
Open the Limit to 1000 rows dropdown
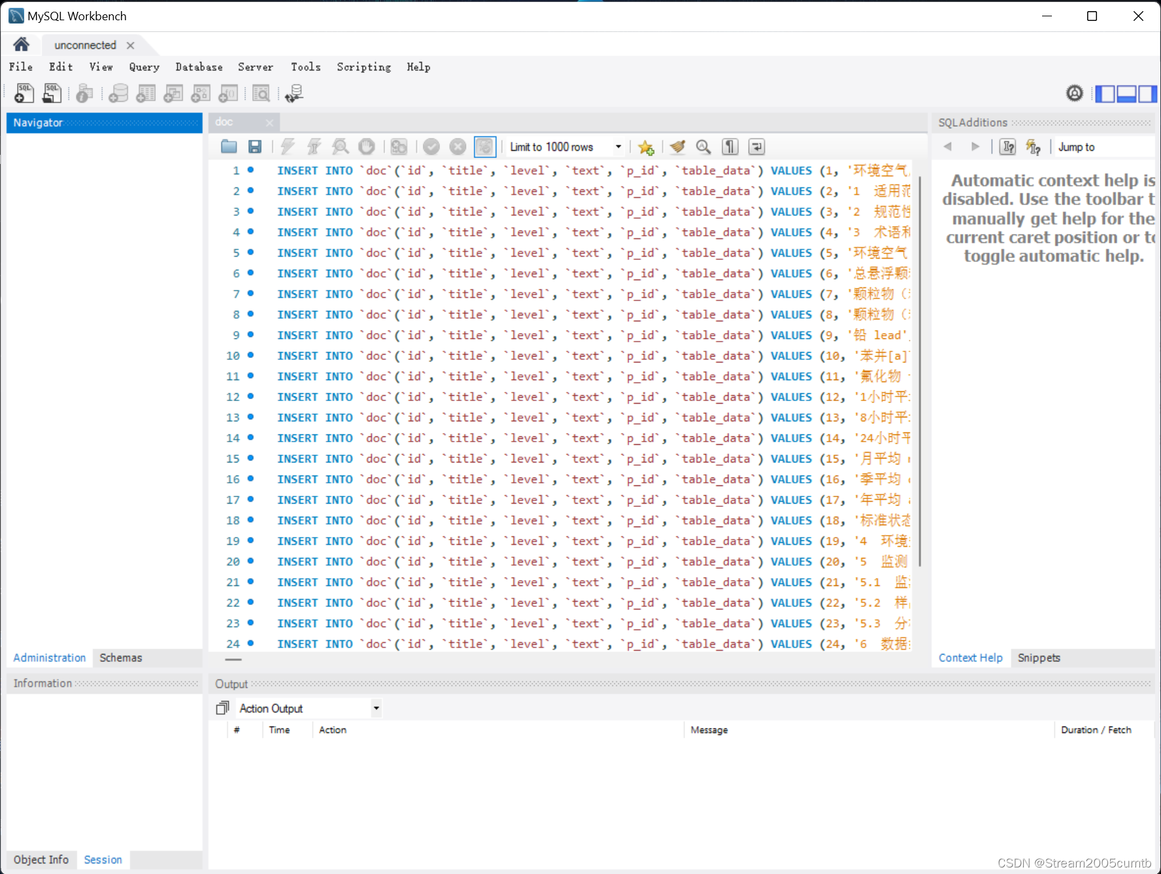pos(617,146)
